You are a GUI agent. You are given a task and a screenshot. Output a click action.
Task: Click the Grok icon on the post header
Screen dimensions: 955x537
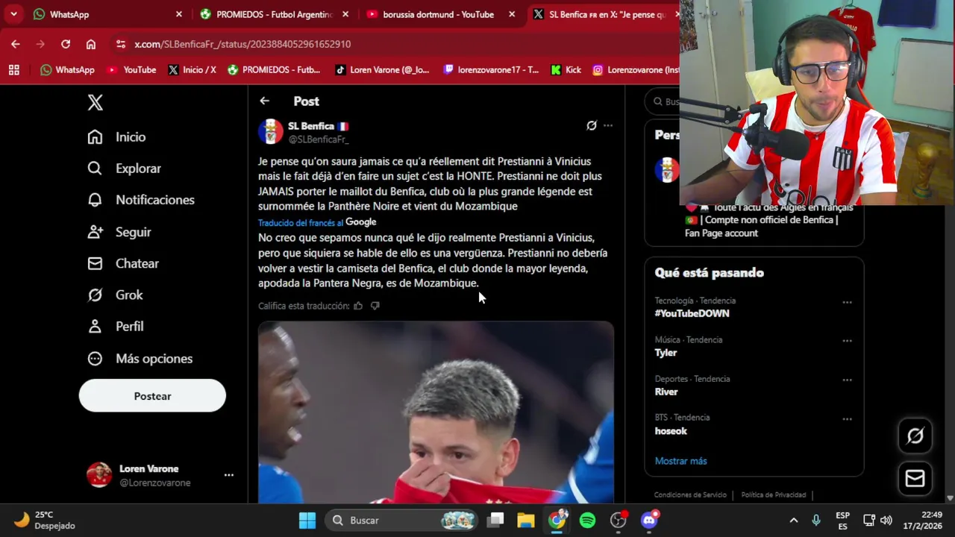tap(592, 125)
